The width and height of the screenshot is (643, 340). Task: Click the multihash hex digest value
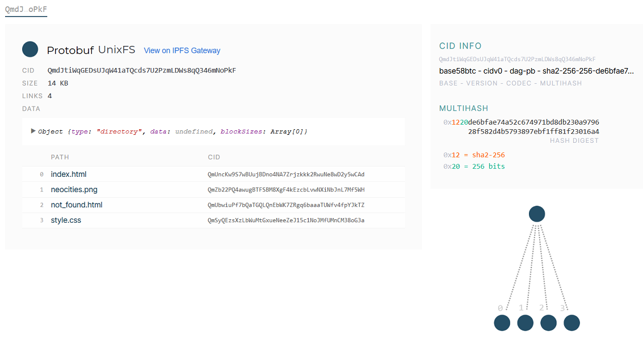(533, 126)
